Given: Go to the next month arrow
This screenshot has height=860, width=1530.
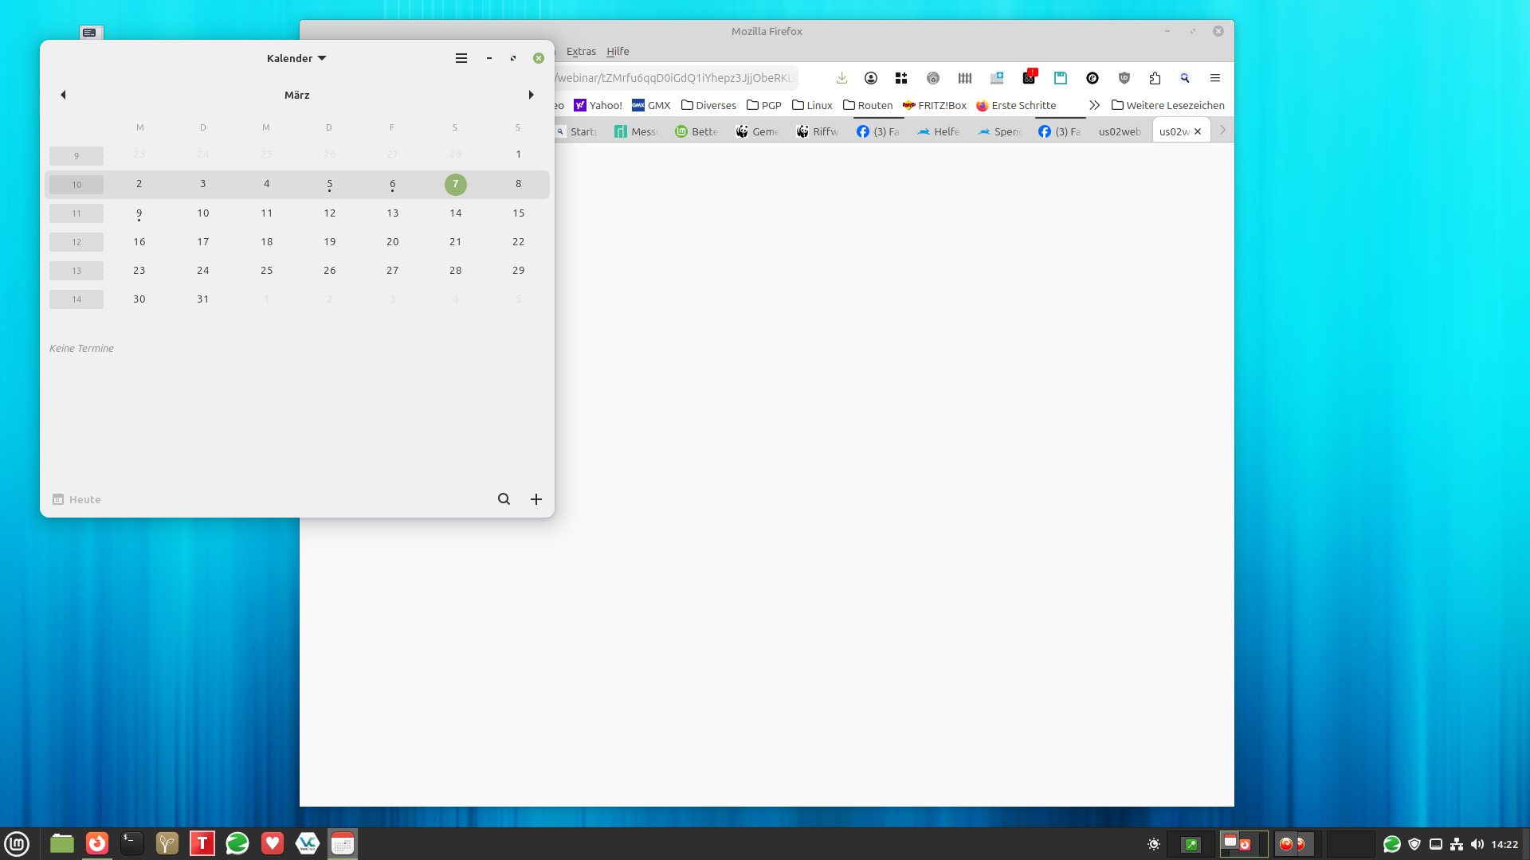Looking at the screenshot, I should (x=532, y=95).
